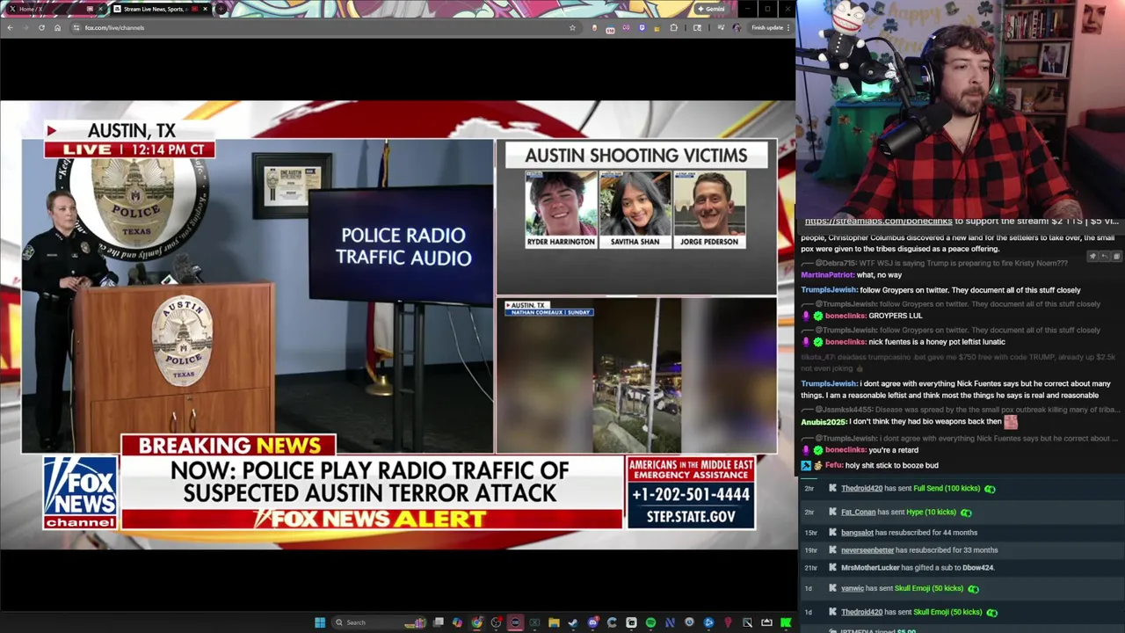Click MartinaPatriot username in chat
This screenshot has height=633, width=1125.
tap(826, 275)
